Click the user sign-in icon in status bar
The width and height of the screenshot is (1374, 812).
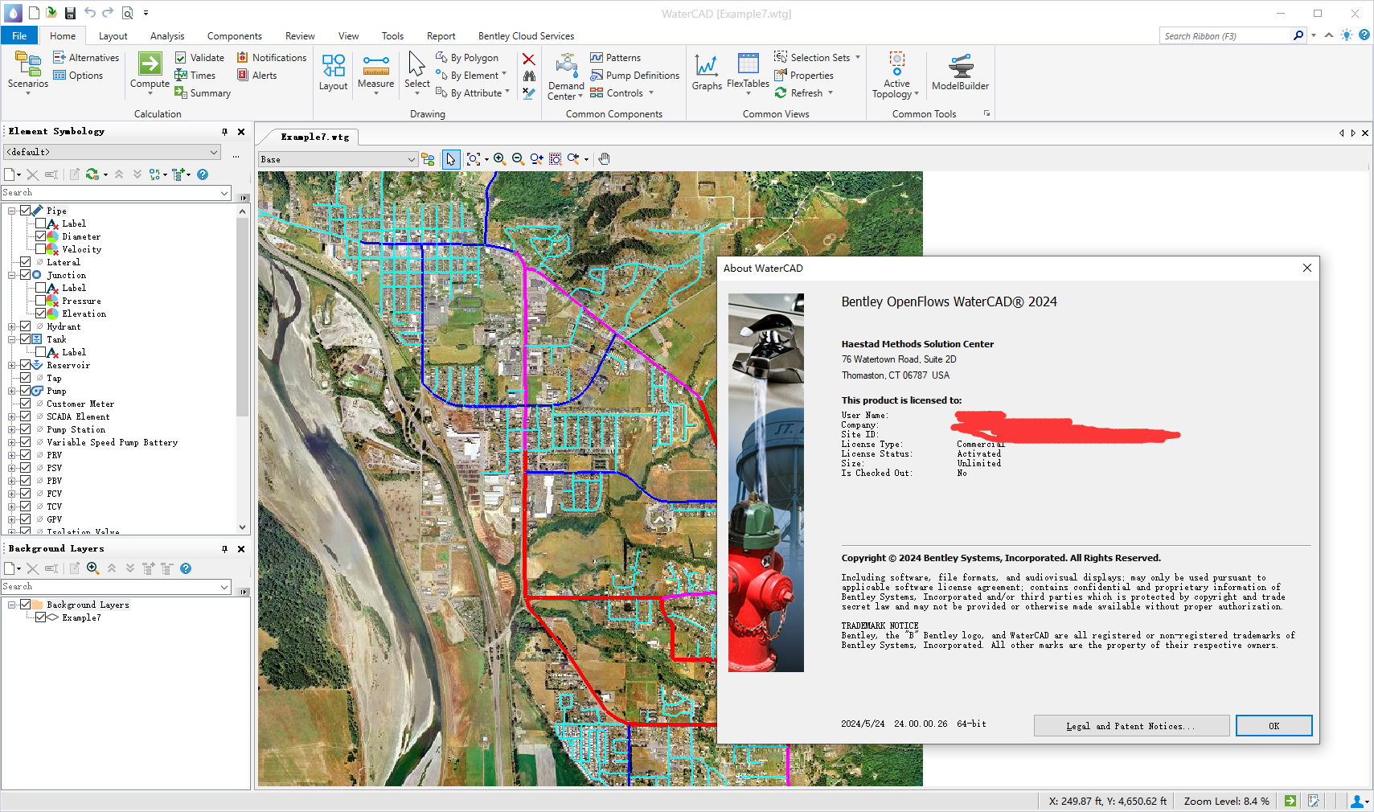click(1358, 801)
